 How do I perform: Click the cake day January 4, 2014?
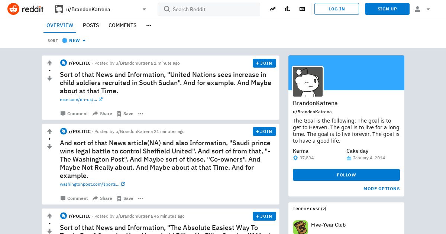pyautogui.click(x=369, y=158)
